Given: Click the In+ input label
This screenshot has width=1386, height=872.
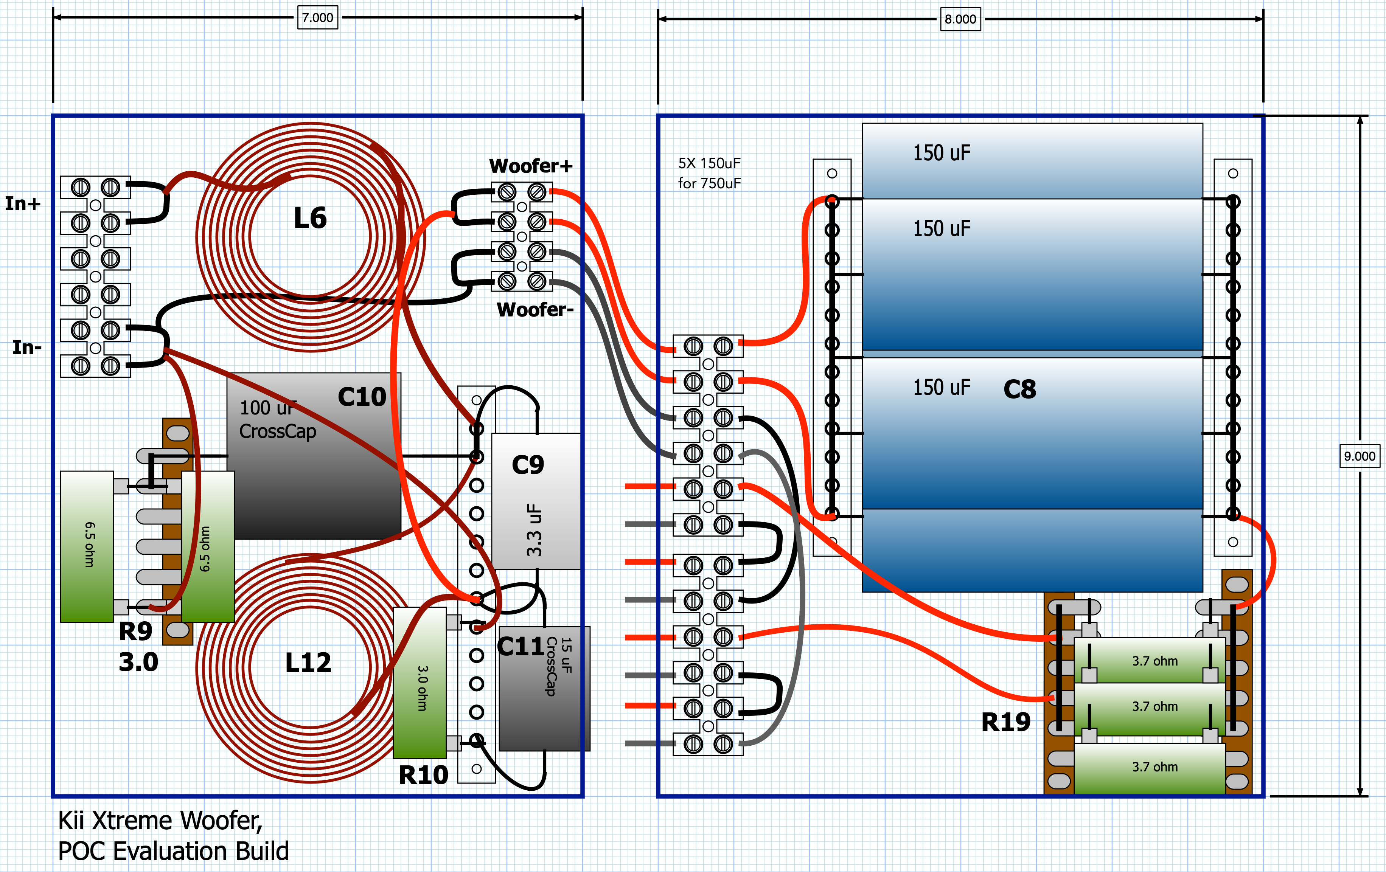Looking at the screenshot, I should (x=23, y=203).
